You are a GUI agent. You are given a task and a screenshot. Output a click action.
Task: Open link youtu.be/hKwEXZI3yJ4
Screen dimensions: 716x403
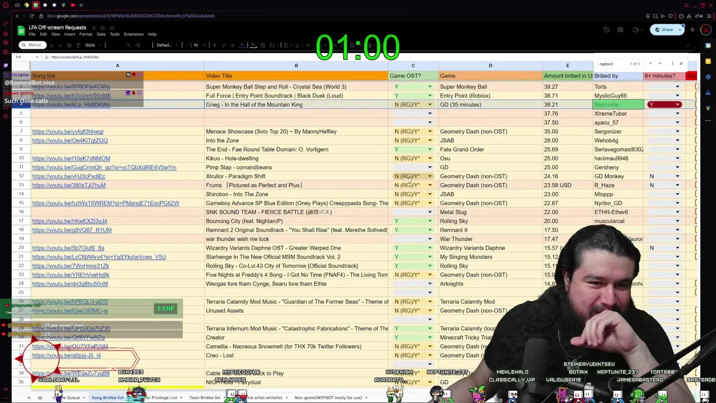click(69, 221)
